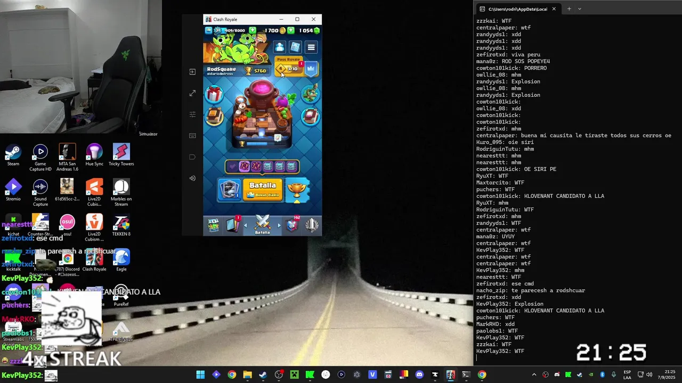Open Tricky Towers desktop shortcut
This screenshot has width=682, height=383.
121,155
